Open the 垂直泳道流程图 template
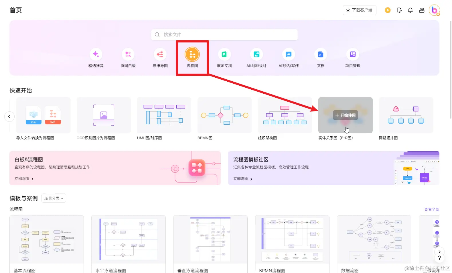The height and width of the screenshot is (273, 452). (210, 244)
